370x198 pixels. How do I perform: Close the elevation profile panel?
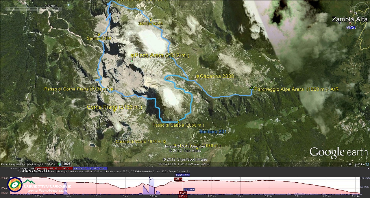coord(368,168)
